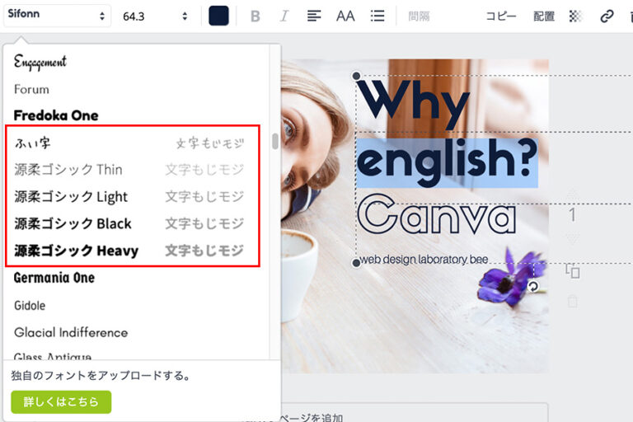
Task: Click the font list scrollbar handle
Action: [275, 141]
